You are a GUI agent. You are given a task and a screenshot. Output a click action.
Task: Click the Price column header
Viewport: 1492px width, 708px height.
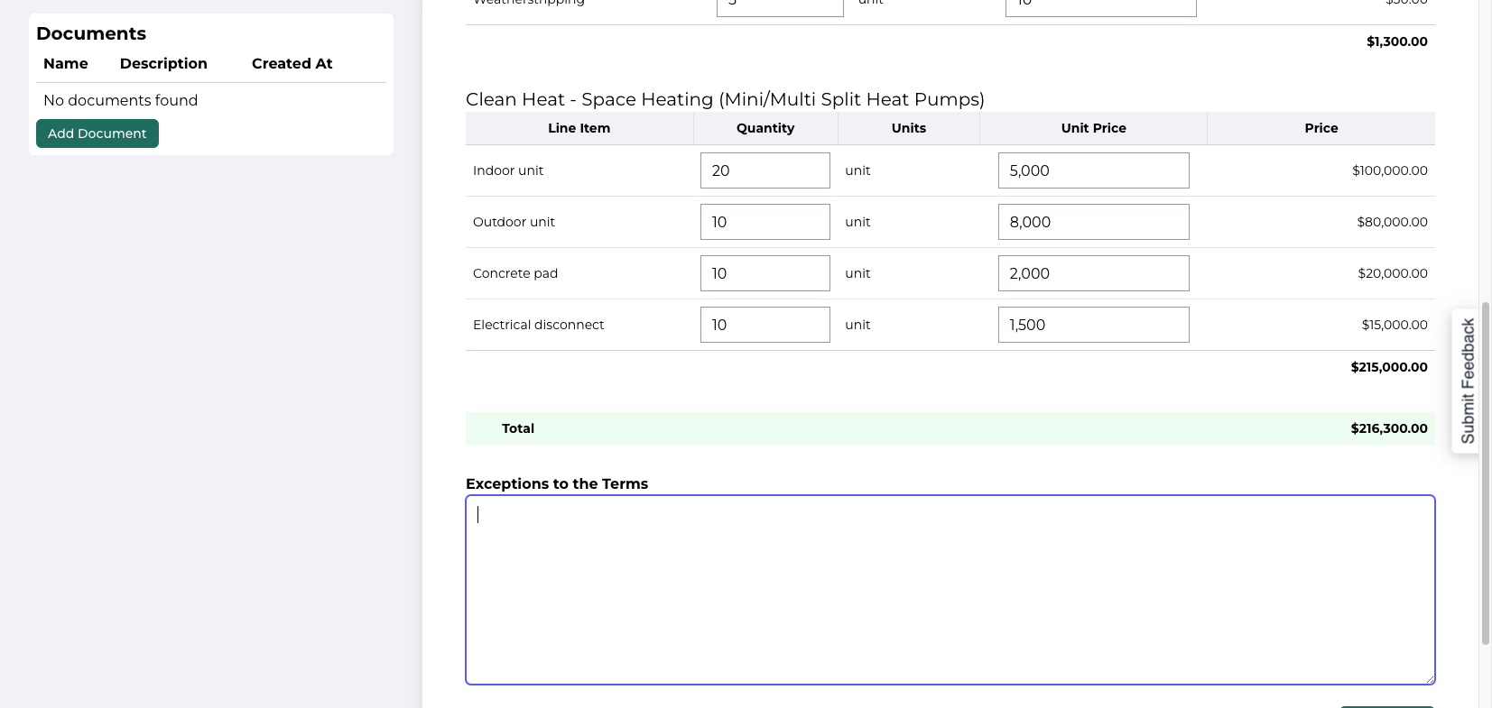tap(1321, 128)
